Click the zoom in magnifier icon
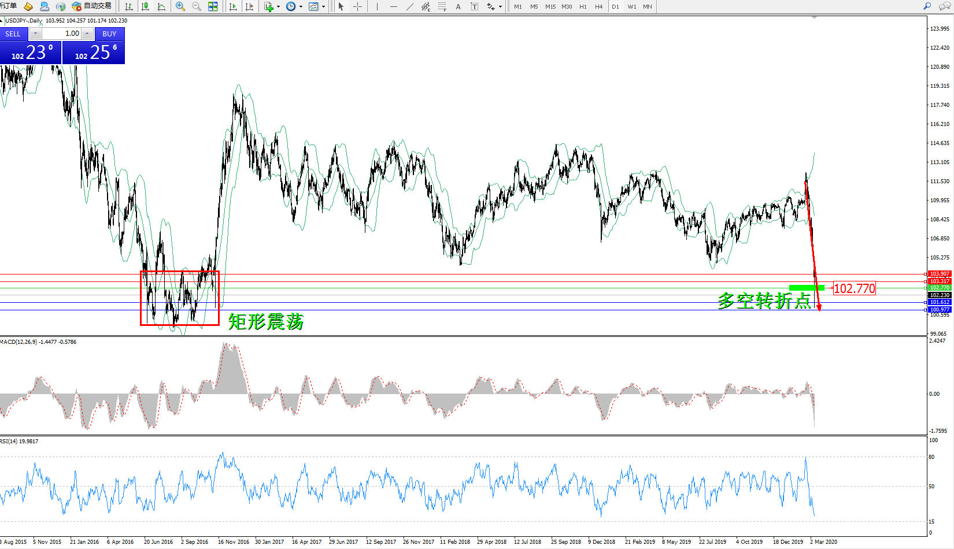This screenshot has height=549, width=954. 180,6
